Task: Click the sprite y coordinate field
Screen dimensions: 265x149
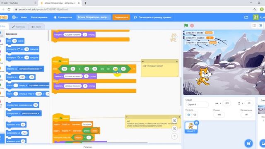Action: (249, 103)
